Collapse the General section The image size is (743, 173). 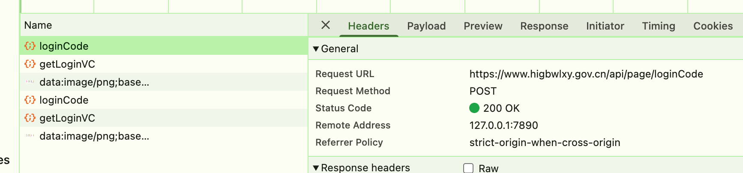[316, 49]
